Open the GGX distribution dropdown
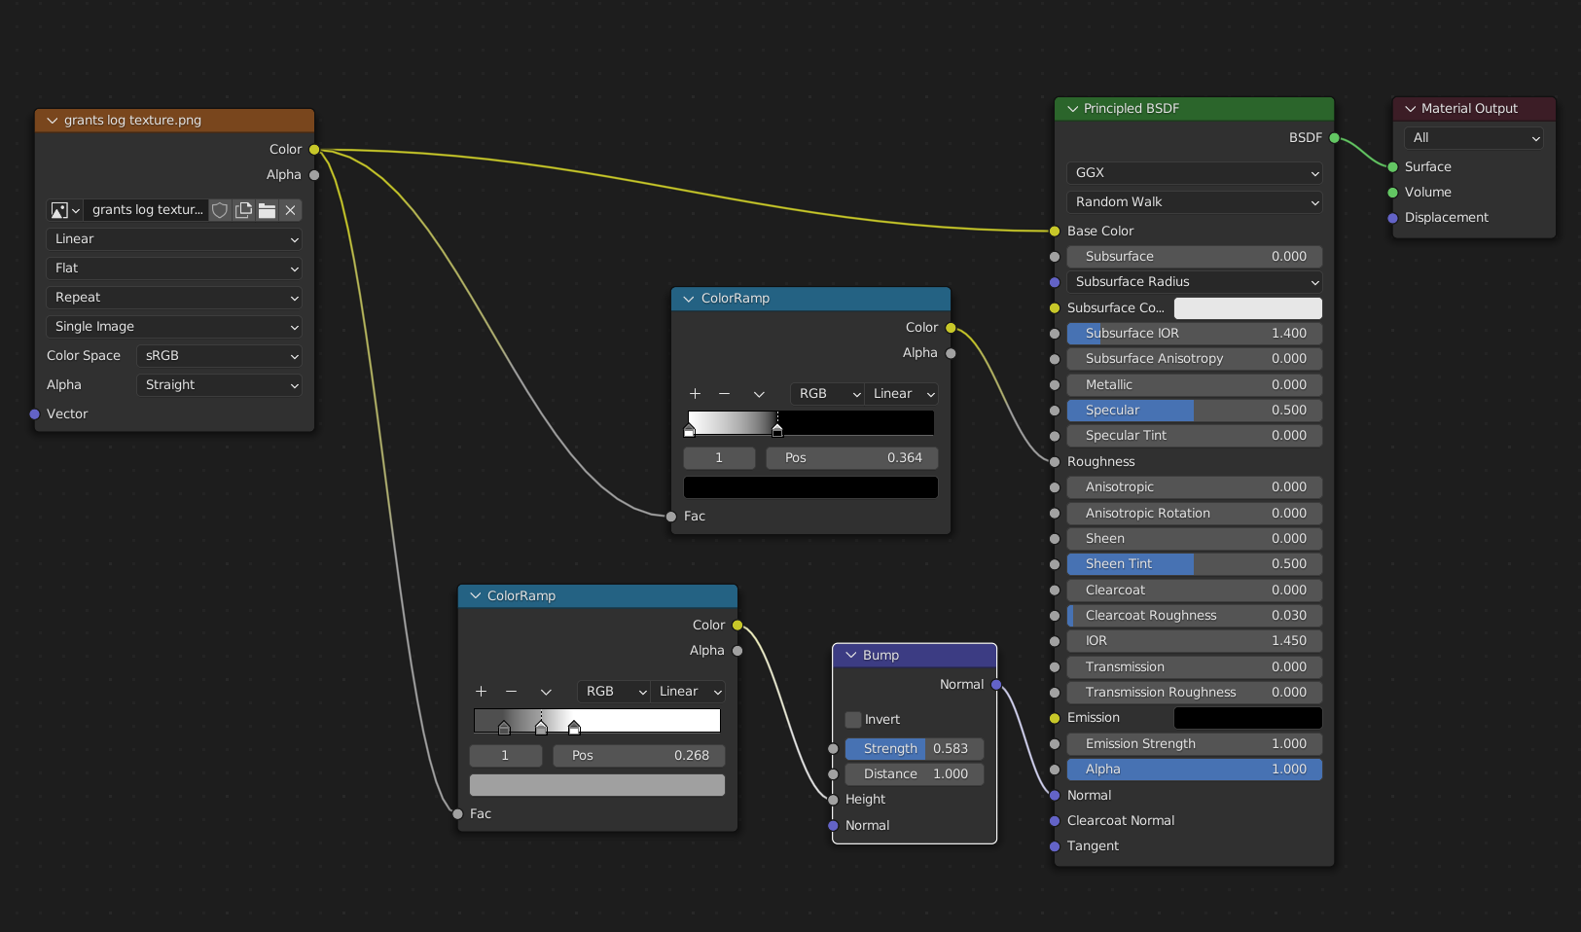The width and height of the screenshot is (1581, 932). click(x=1194, y=173)
